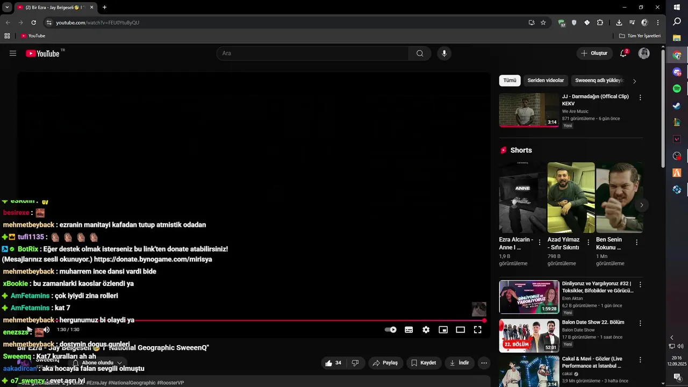688x387 pixels.
Task: Select the Seriden videolar chip
Action: (546, 81)
